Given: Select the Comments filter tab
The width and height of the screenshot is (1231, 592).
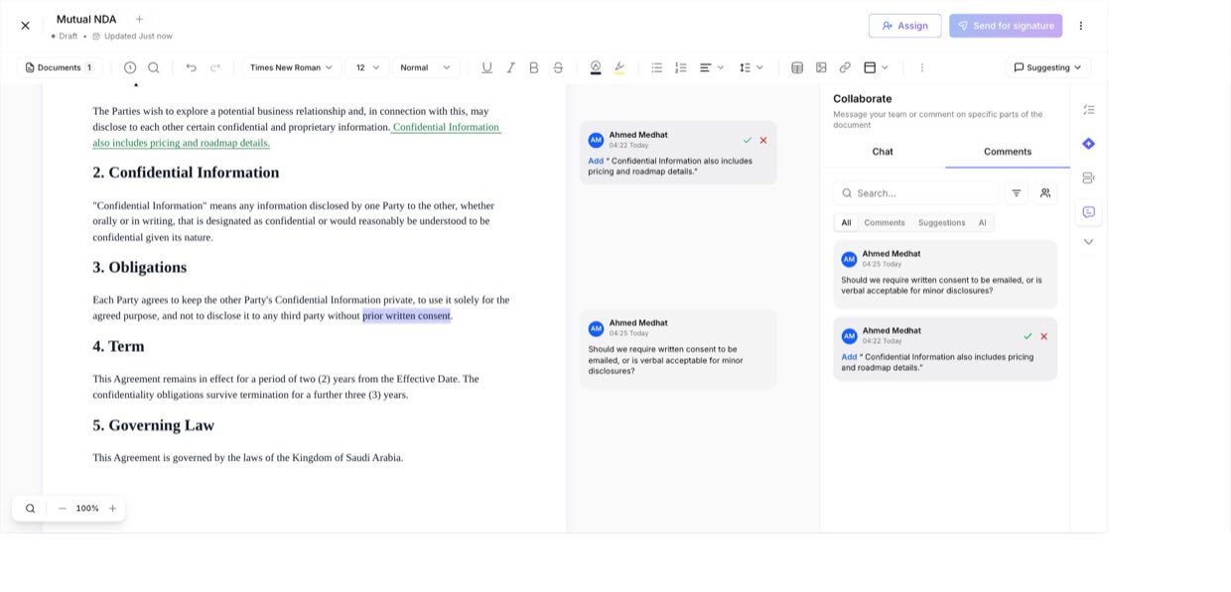Looking at the screenshot, I should (885, 223).
